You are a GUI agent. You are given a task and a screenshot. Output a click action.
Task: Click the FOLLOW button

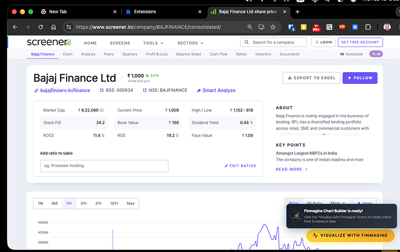(x=360, y=78)
